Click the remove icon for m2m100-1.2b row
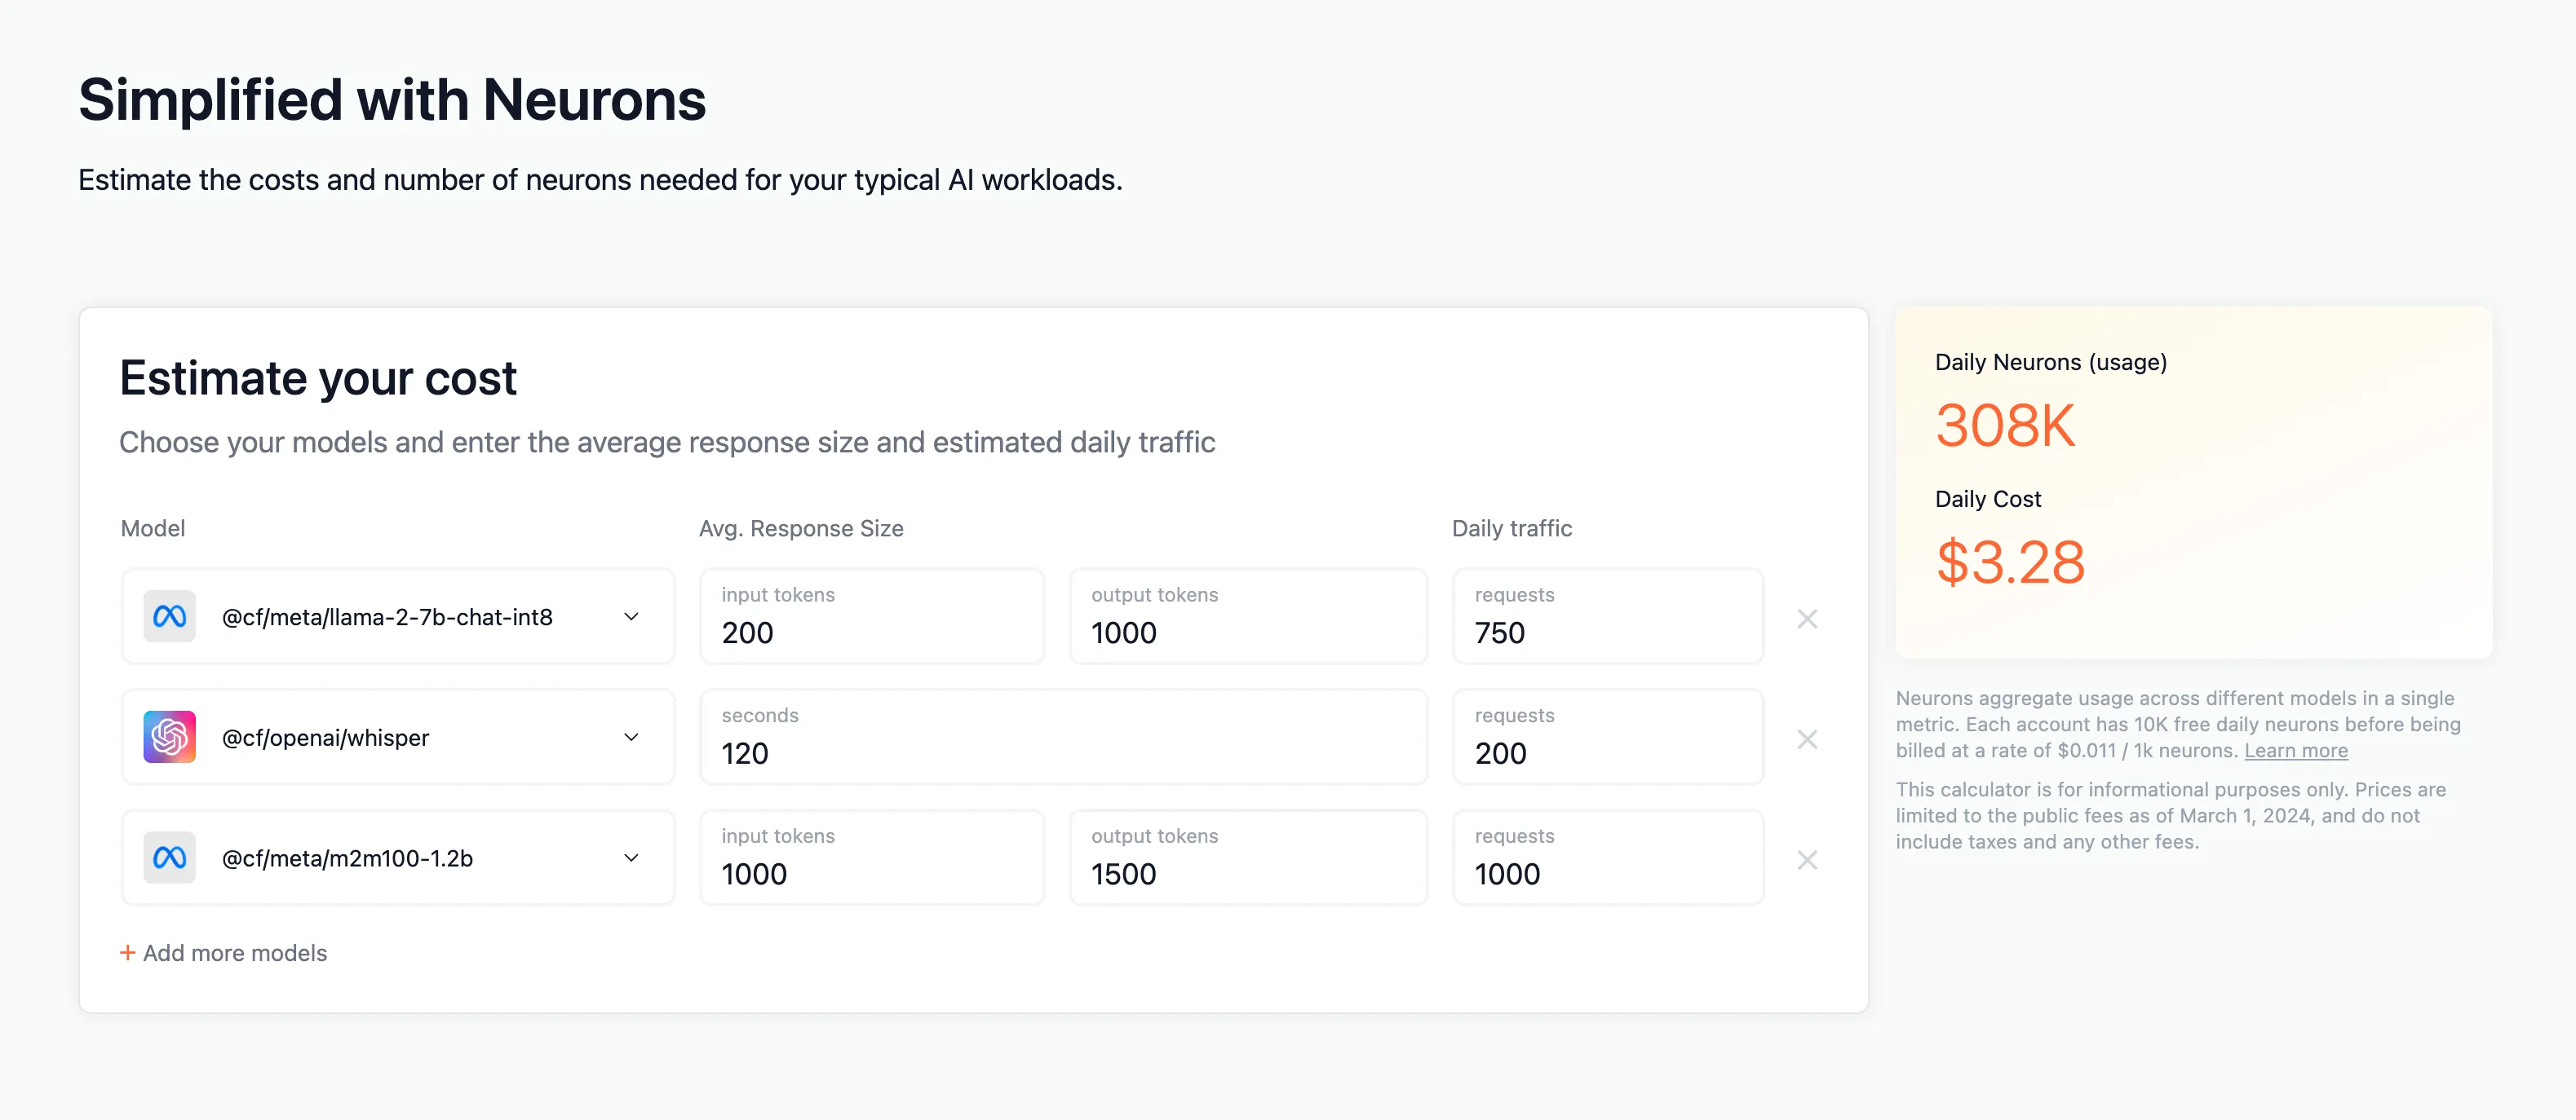 tap(1807, 859)
